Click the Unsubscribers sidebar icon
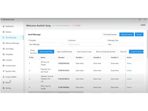Image resolution: width=148 pixels, height=111 pixels. (x=4, y=66)
